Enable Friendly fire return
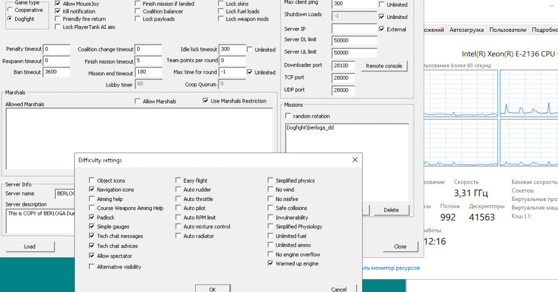The height and width of the screenshot is (292, 558). (x=57, y=19)
